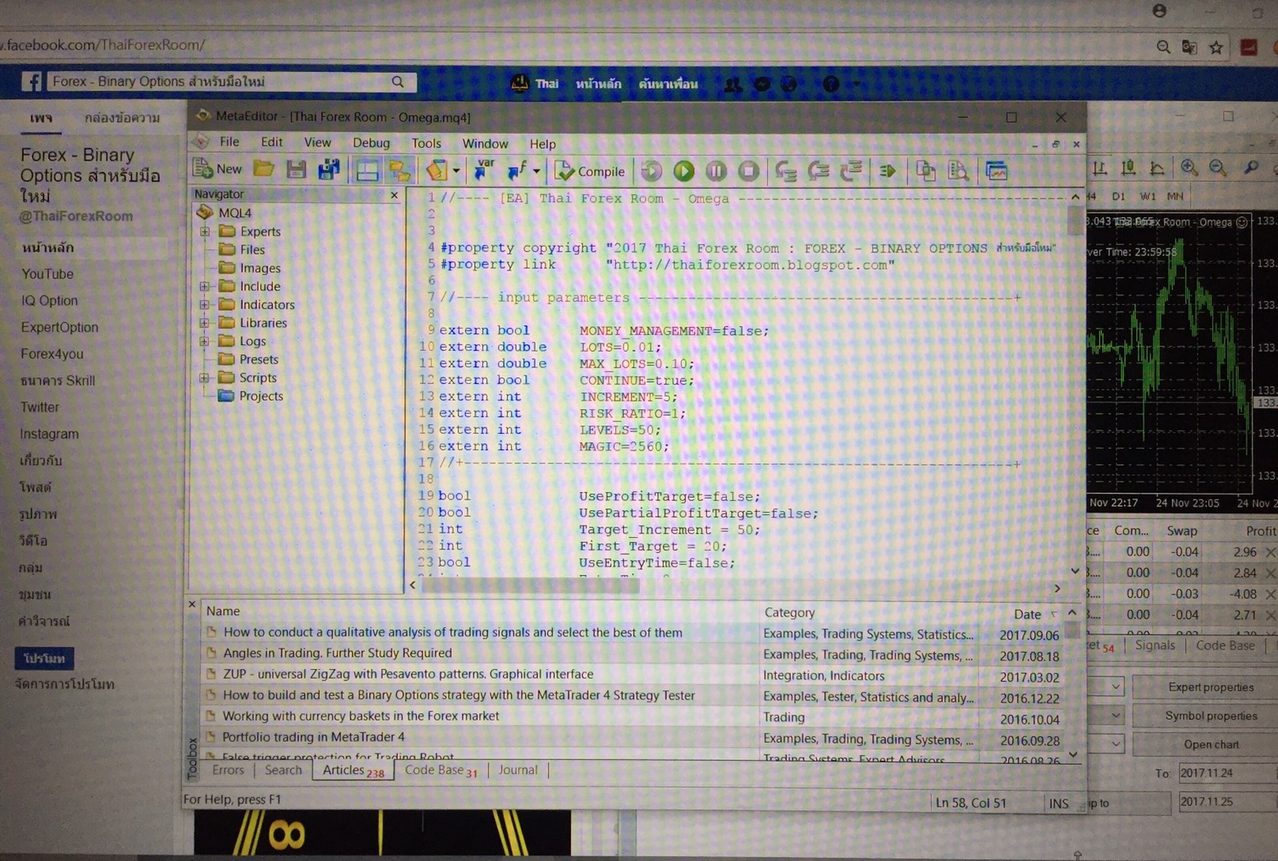This screenshot has width=1278, height=861.
Task: Open the View menu in MetaEditor
Action: pyautogui.click(x=317, y=143)
